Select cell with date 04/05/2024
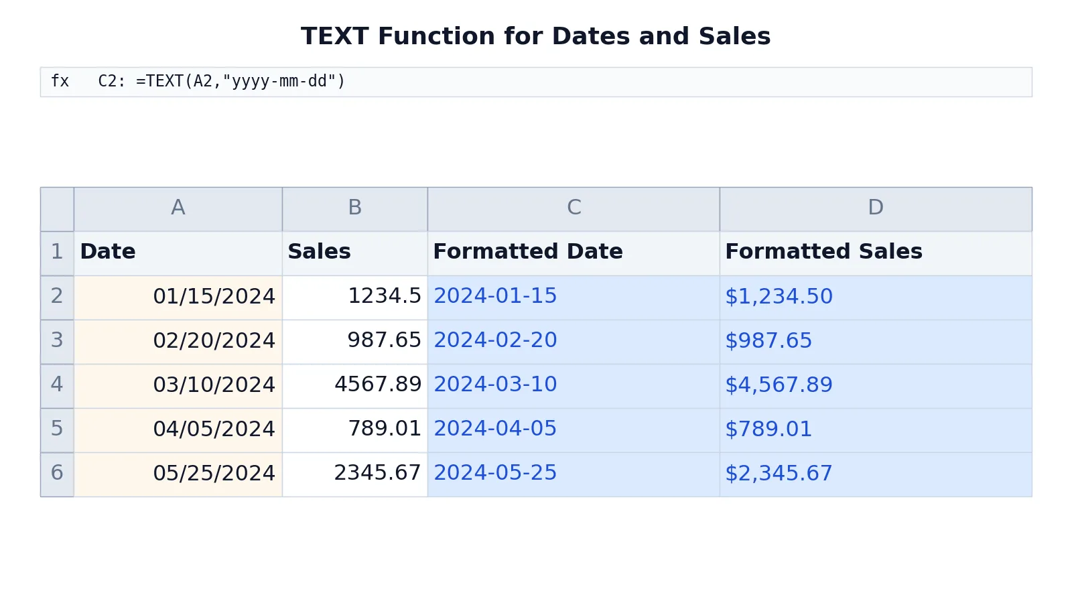The width and height of the screenshot is (1072, 603). 178,430
